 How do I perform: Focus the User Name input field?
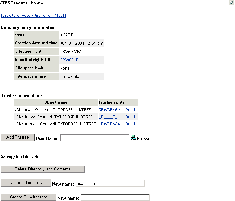95,138
